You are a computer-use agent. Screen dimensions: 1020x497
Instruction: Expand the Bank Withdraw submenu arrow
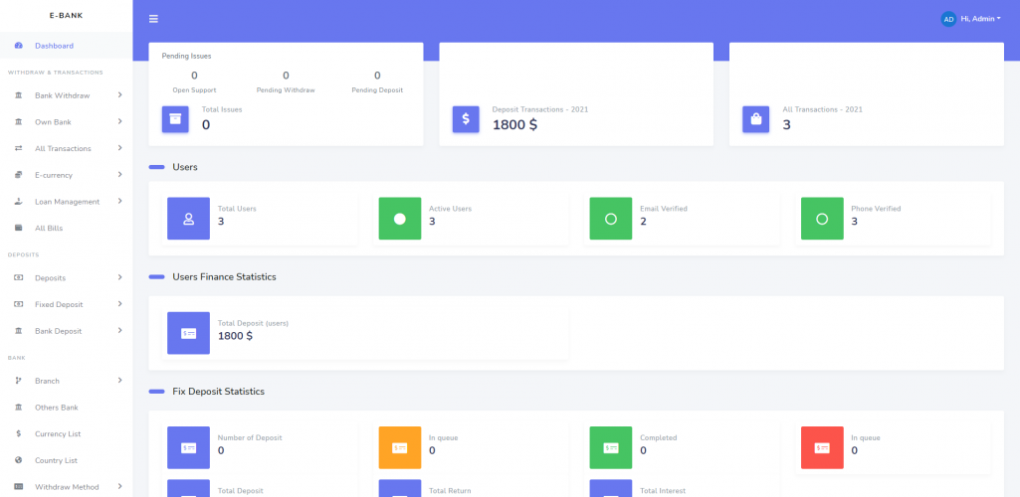click(119, 95)
